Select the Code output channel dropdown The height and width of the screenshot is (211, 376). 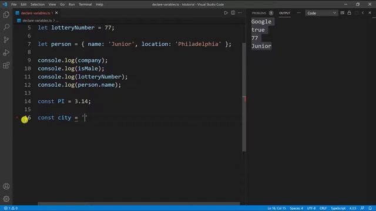pos(321,13)
